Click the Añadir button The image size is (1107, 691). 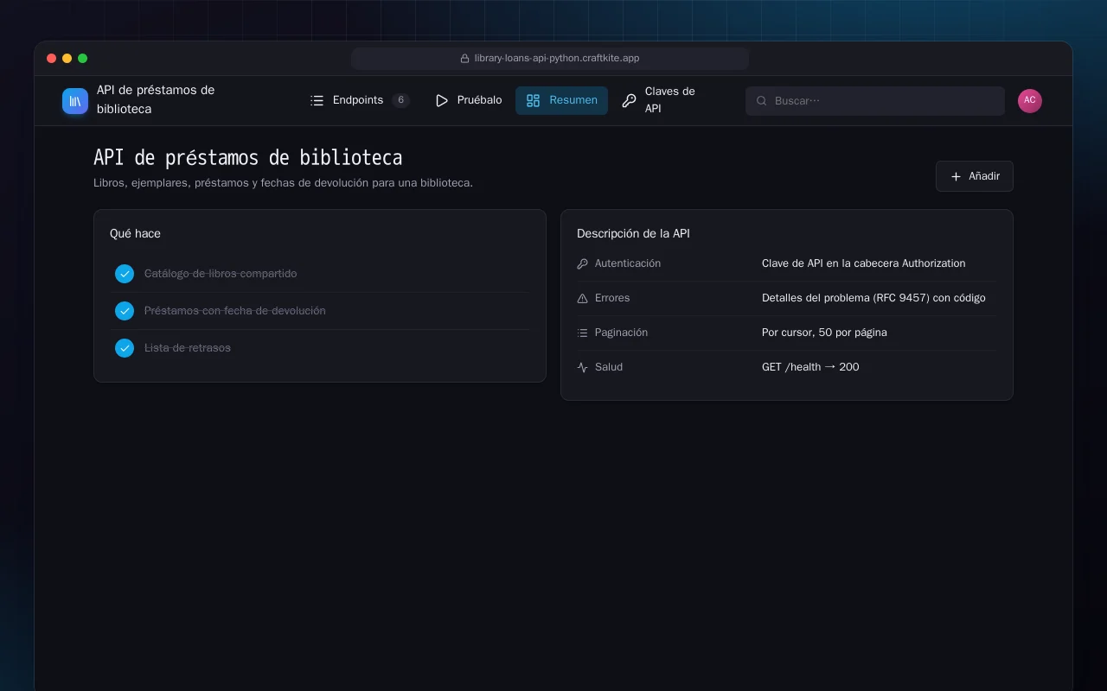click(x=975, y=176)
